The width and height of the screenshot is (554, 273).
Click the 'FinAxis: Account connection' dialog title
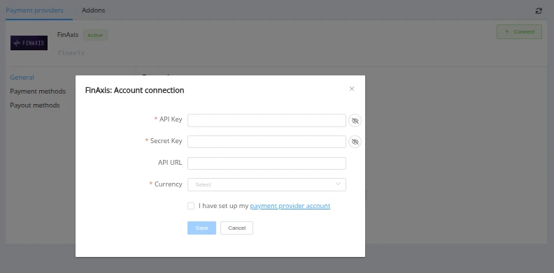tap(134, 90)
